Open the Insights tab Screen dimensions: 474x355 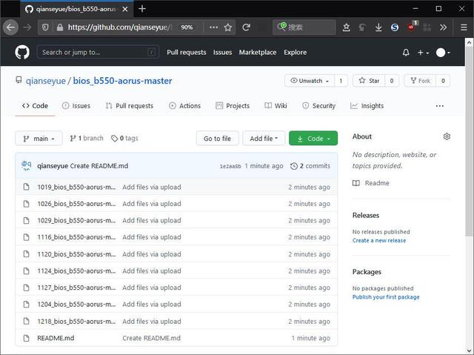click(367, 106)
